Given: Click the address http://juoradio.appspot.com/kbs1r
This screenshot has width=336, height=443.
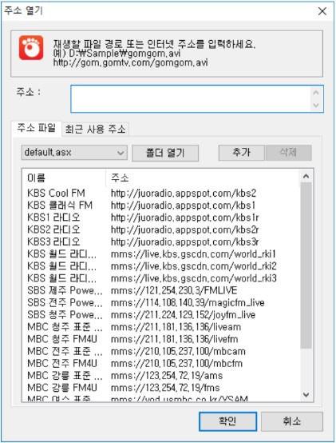Looking at the screenshot, I should pos(184,218).
